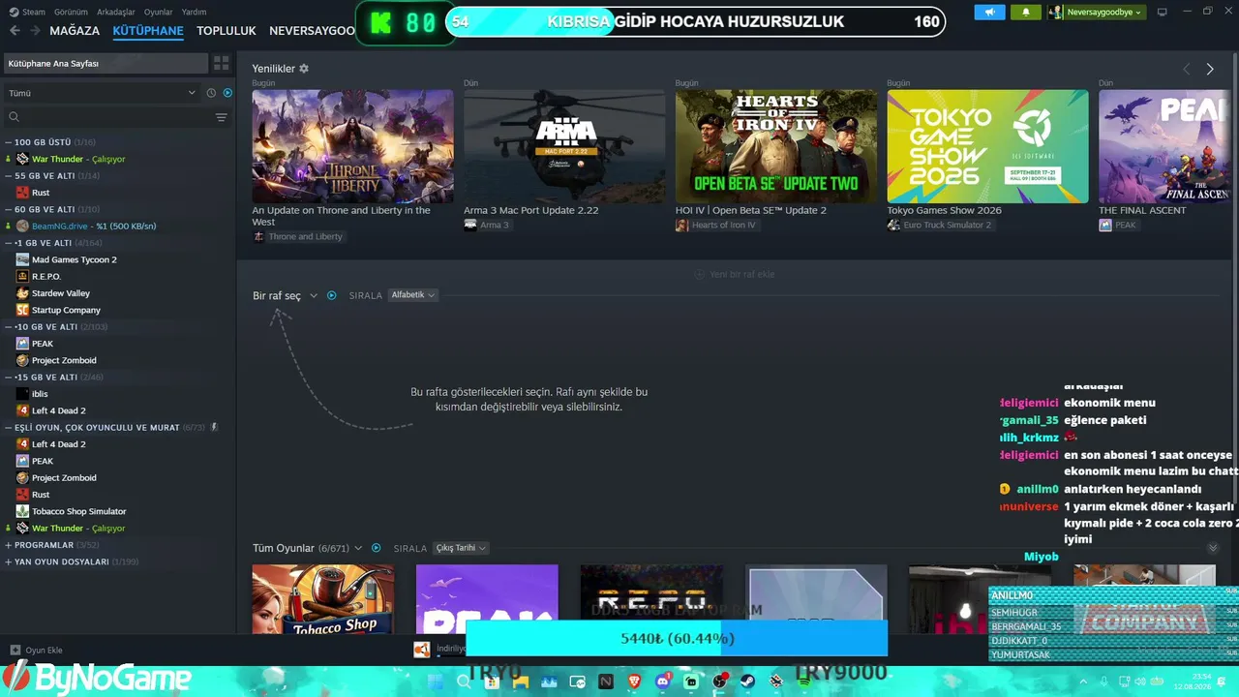This screenshot has height=697, width=1239.
Task: Switch to the KÜTÜPHANE tab
Action: coord(148,31)
